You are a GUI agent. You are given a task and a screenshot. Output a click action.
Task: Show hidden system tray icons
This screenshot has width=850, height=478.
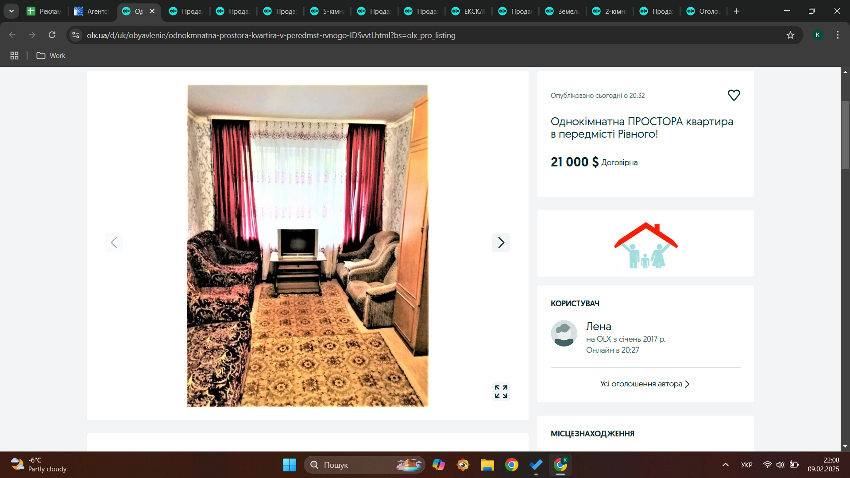click(725, 465)
